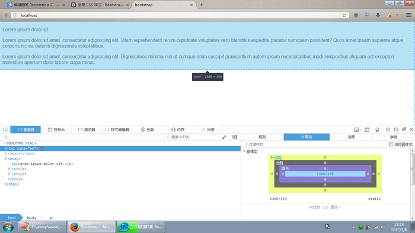Viewport: 415px width, 233px height.
Task: Click the eyedropper color picker icon
Action: pos(224,137)
